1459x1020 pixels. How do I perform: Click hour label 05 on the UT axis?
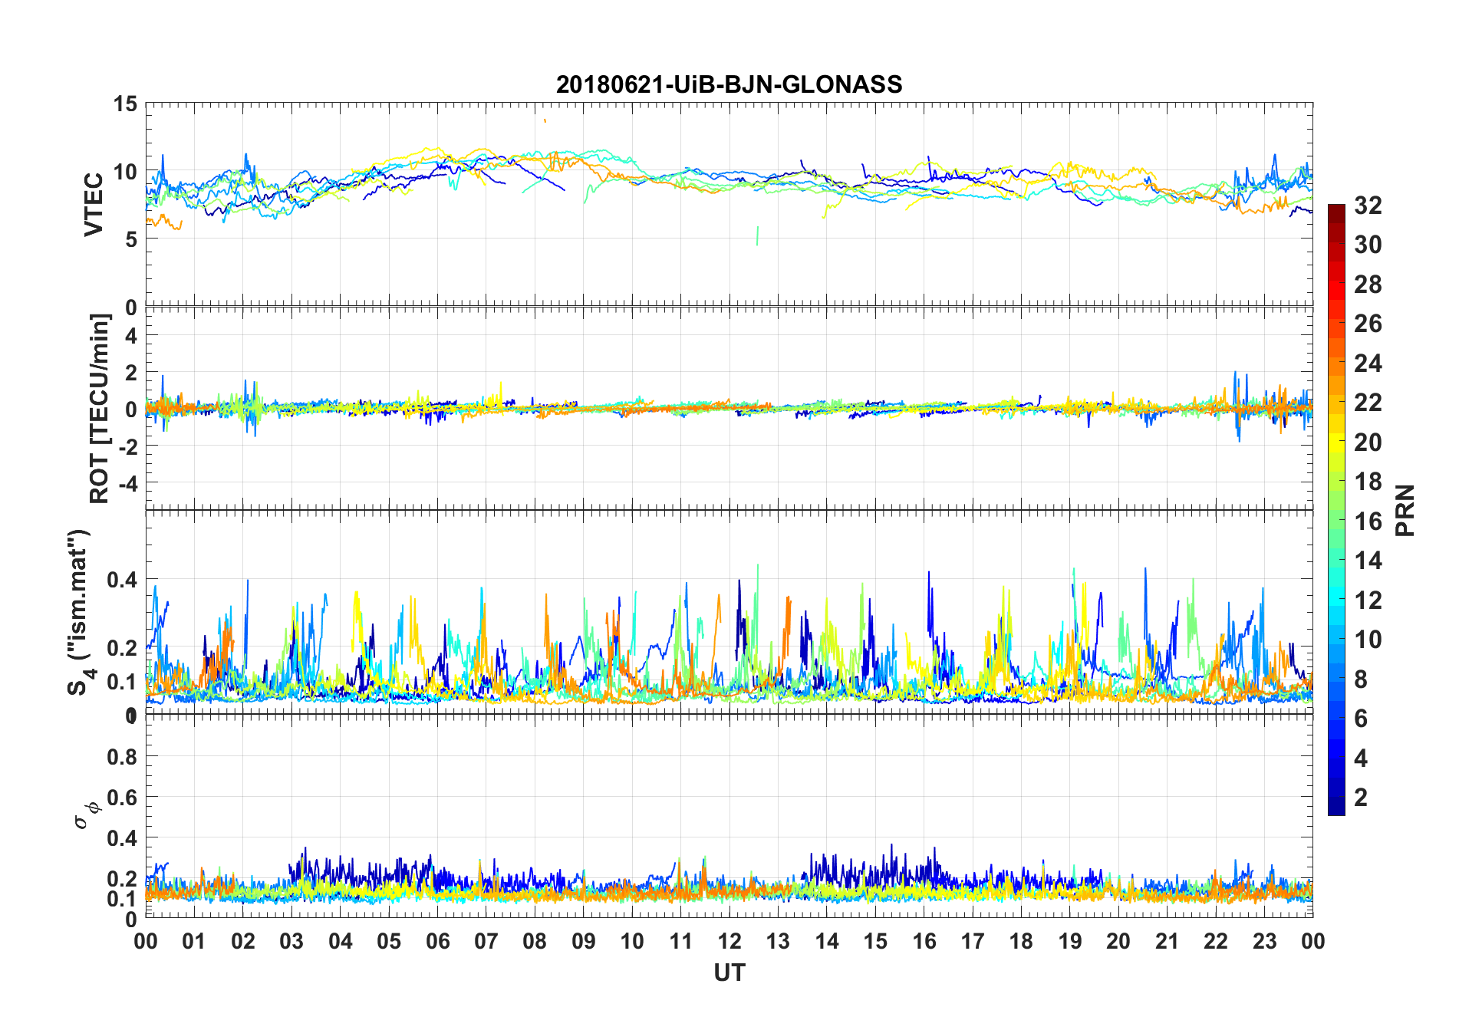pos(389,941)
